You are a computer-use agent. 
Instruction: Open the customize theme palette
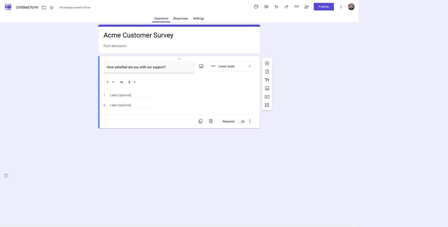tap(256, 7)
